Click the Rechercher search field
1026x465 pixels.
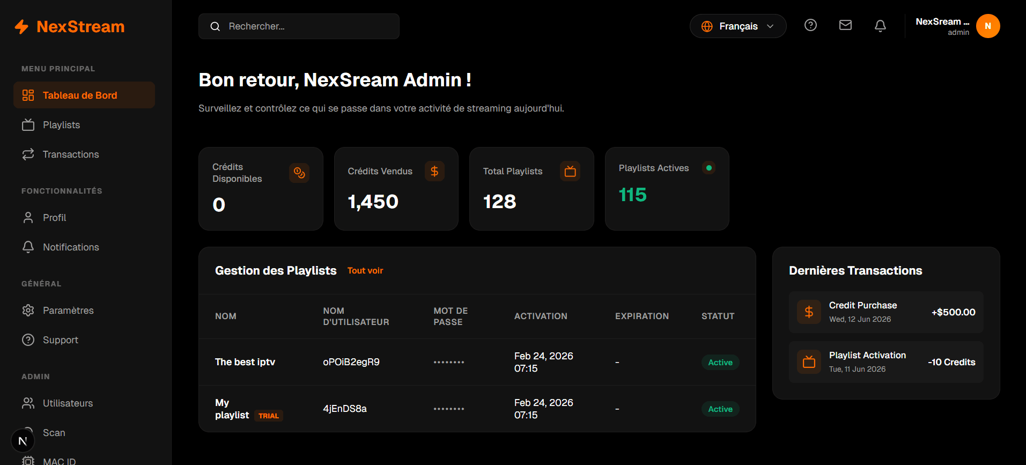coord(299,26)
